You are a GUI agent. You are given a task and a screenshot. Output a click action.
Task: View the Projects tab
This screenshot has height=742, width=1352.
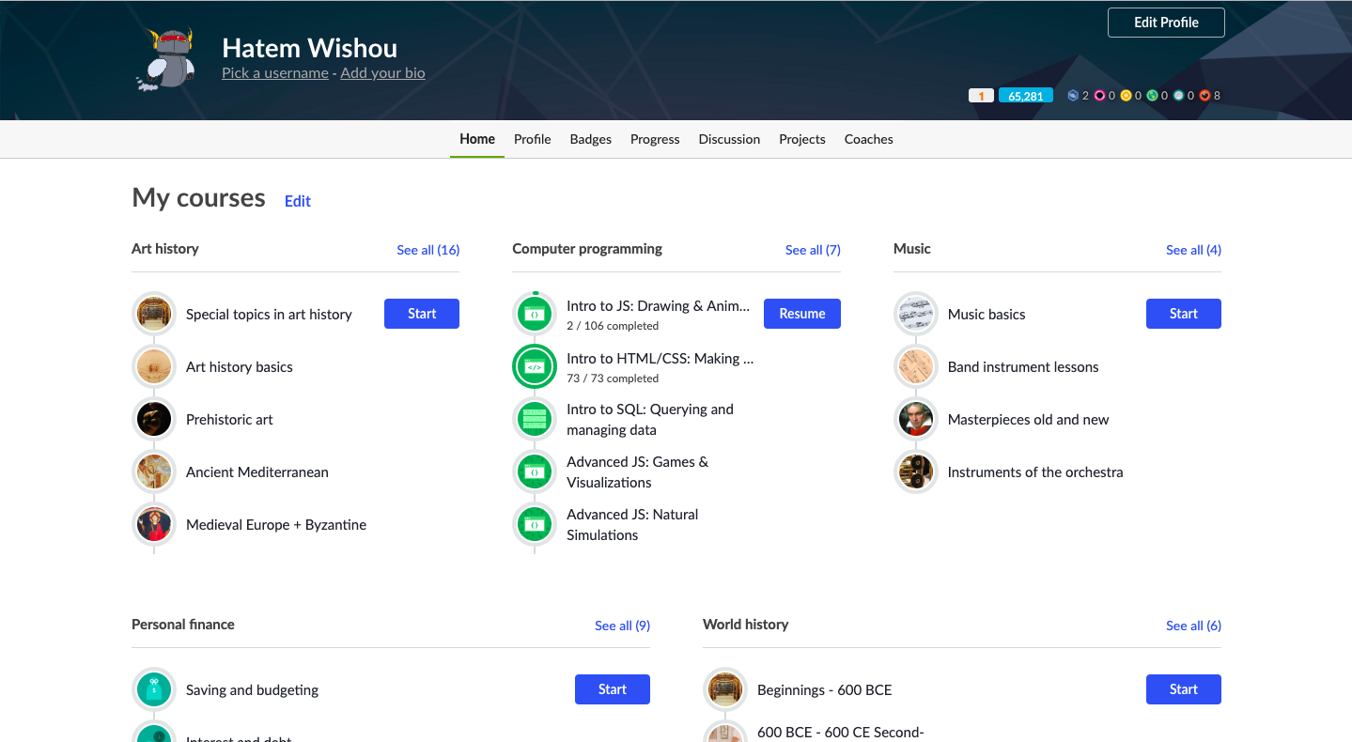tap(802, 139)
